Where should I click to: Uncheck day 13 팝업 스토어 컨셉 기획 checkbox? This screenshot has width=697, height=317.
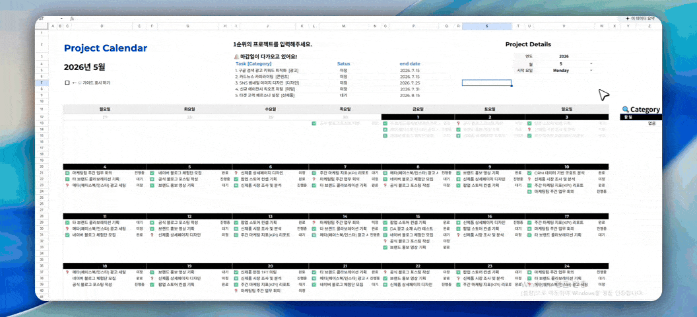(236, 223)
